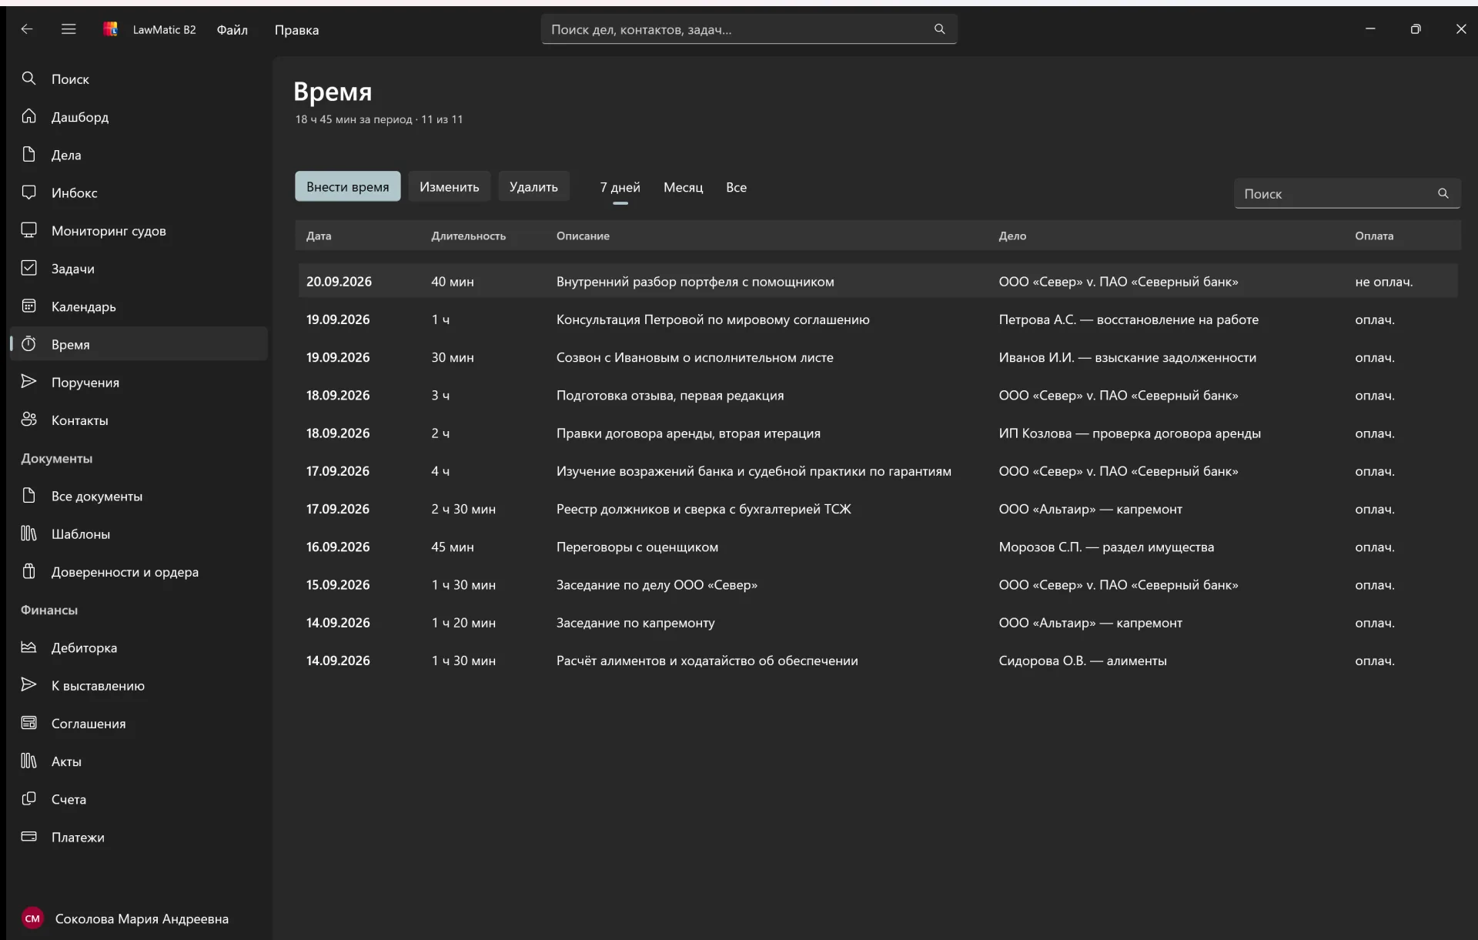Click the не оплач. payment status
This screenshot has width=1478, height=940.
(1383, 282)
